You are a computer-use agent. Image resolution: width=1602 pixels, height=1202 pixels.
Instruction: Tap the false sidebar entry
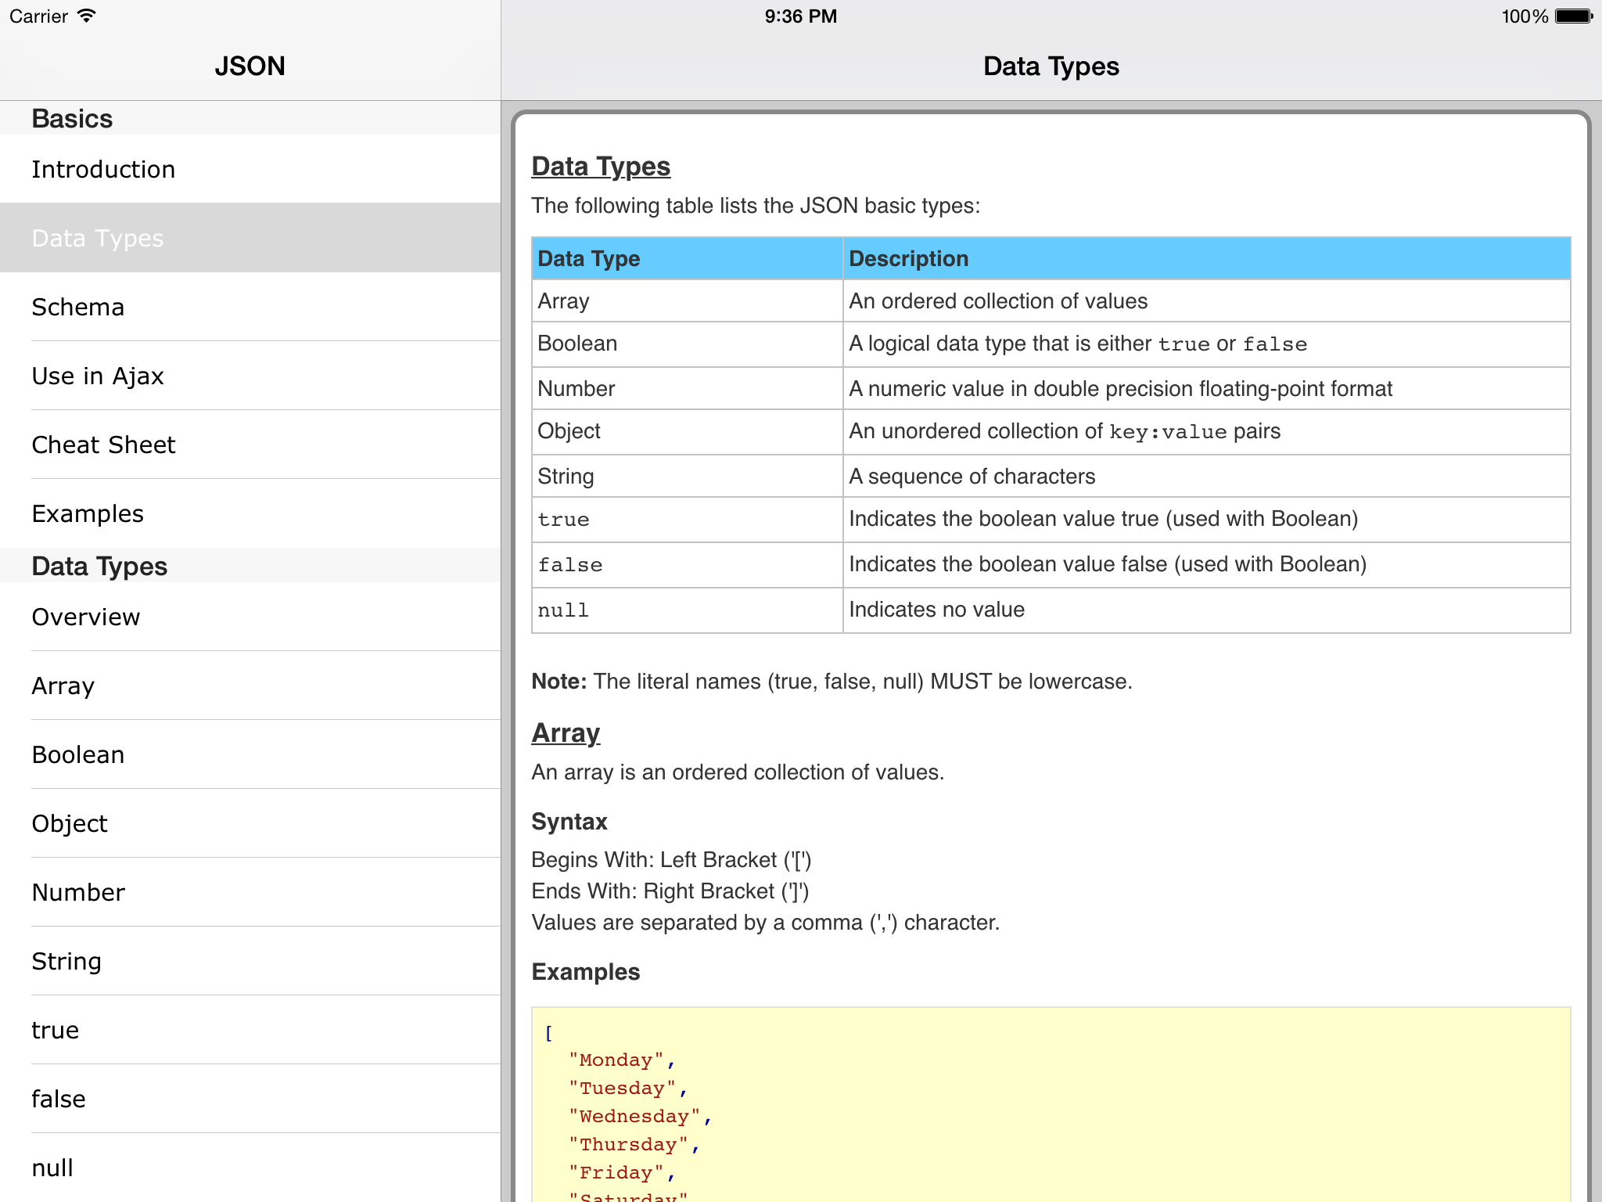coord(59,1099)
